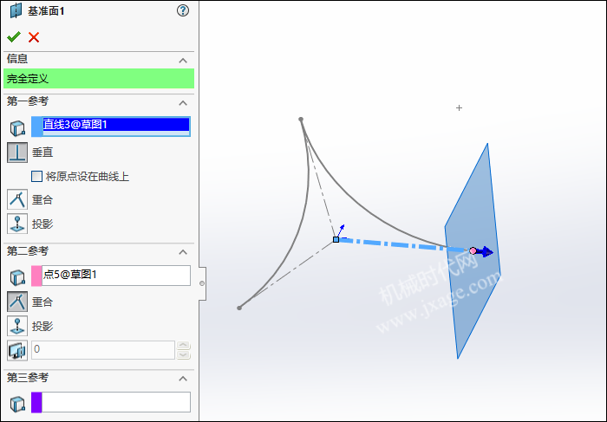Select the top endpoint of the curve sketch

click(x=301, y=120)
